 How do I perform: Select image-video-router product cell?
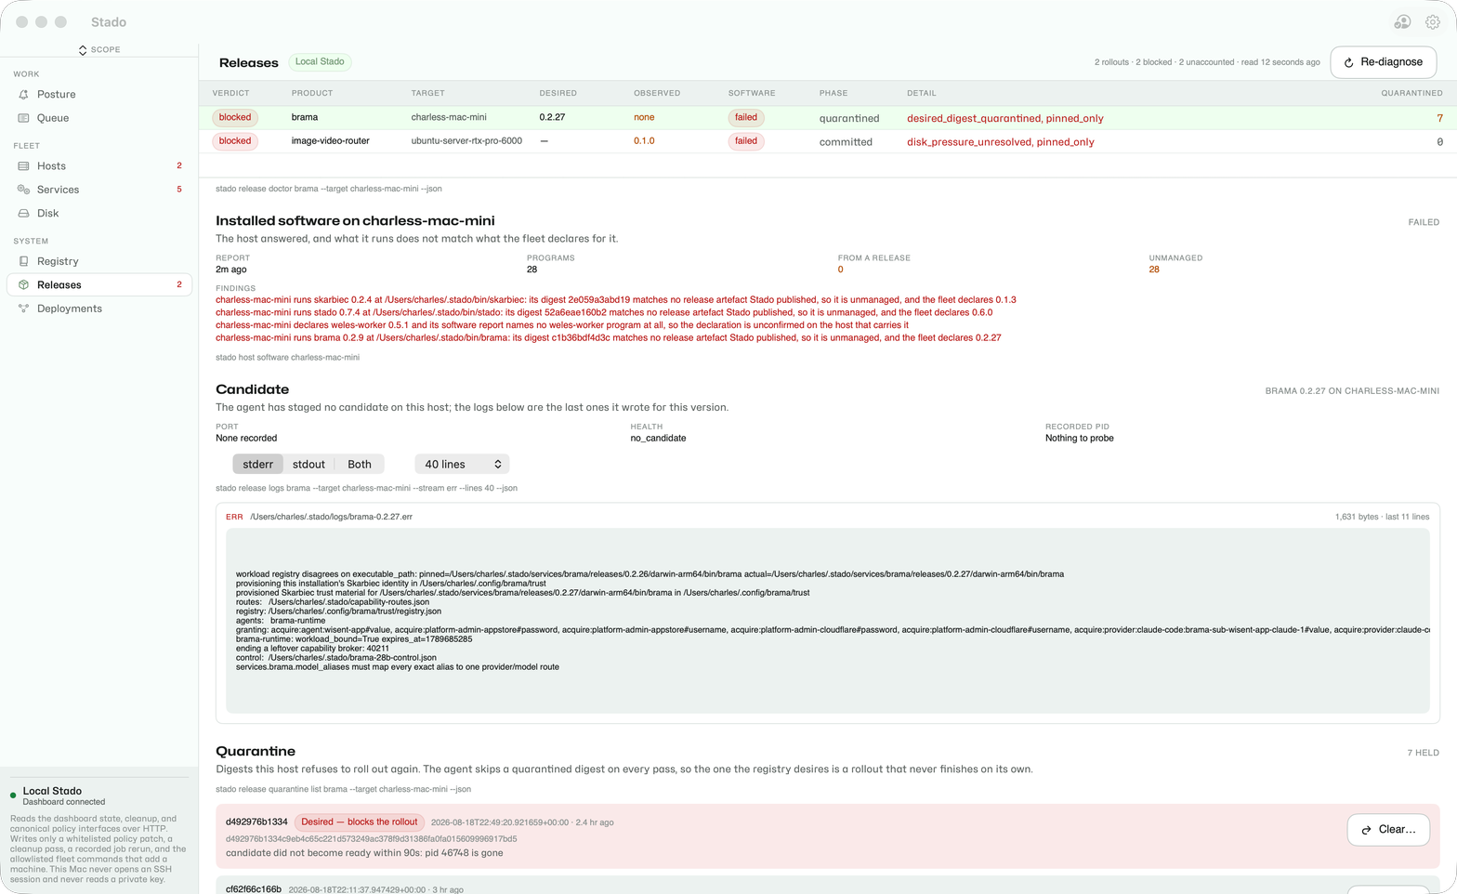(331, 141)
